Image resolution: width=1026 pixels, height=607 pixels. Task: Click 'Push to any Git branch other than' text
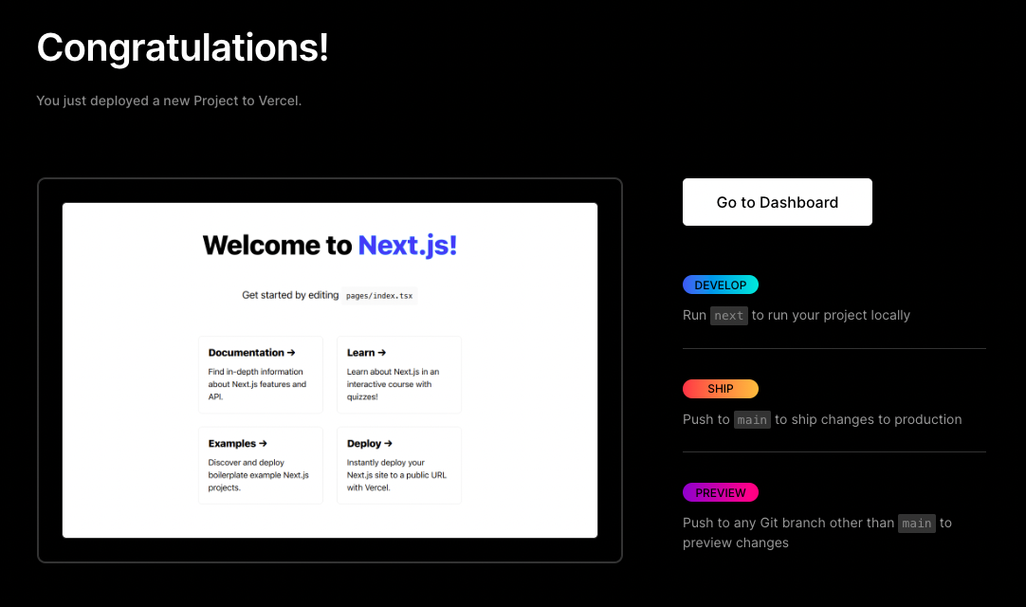[788, 523]
